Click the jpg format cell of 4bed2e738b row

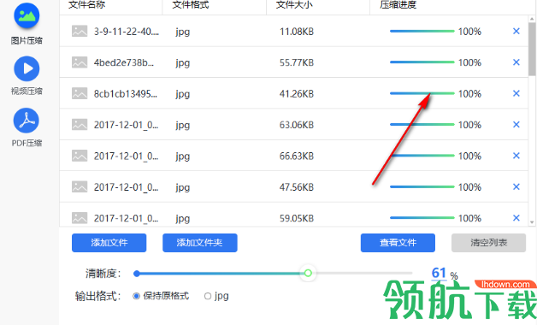tap(182, 63)
